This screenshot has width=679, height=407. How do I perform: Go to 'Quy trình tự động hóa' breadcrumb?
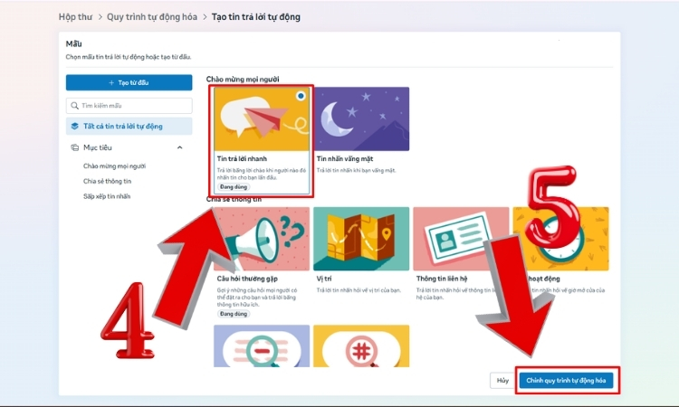152,17
